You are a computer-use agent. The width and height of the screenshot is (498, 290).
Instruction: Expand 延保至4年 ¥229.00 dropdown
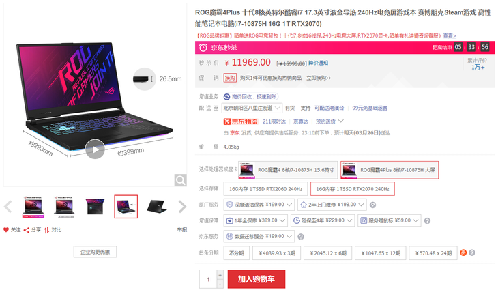323,220
